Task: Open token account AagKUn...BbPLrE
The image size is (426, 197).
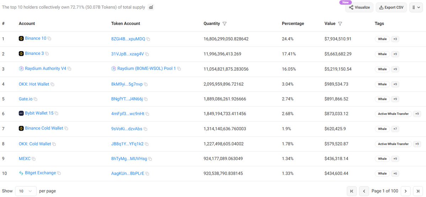Action: [x=128, y=173]
